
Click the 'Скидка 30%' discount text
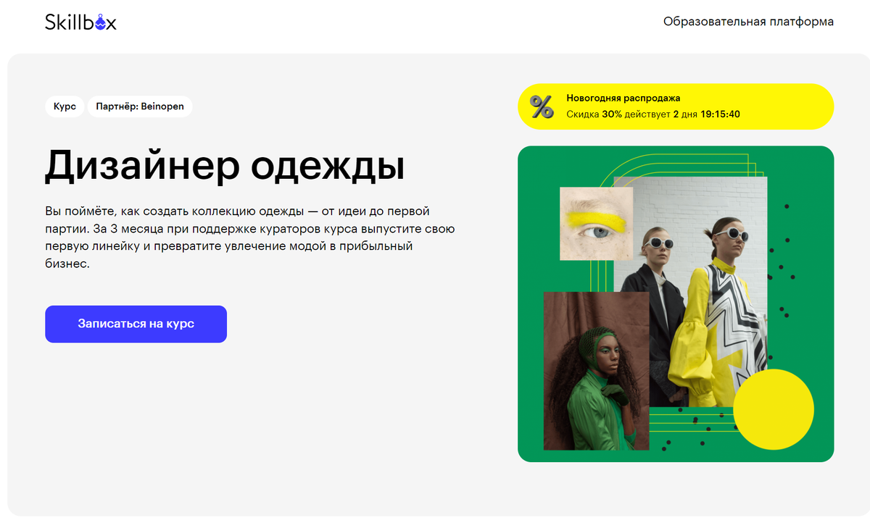594,114
